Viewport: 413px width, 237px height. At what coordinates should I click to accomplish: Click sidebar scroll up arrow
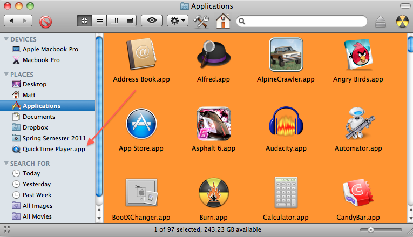[x=99, y=210]
